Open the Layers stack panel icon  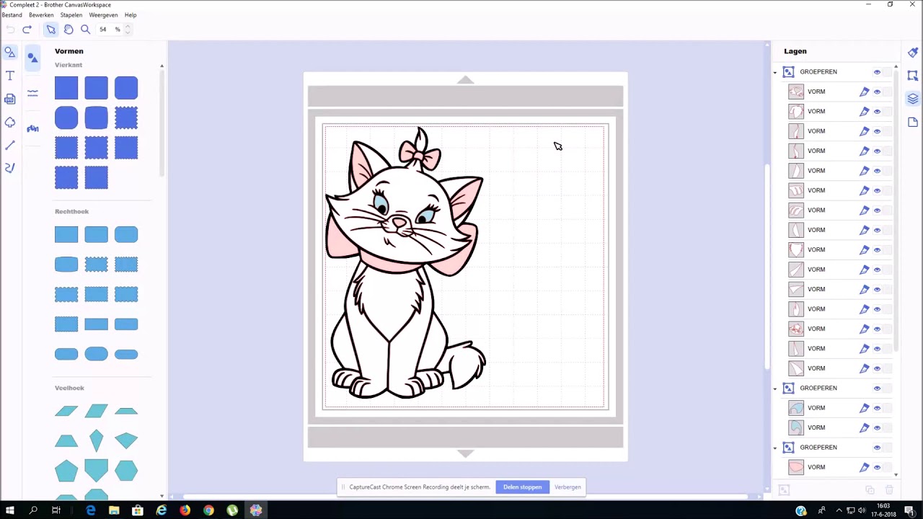913,99
